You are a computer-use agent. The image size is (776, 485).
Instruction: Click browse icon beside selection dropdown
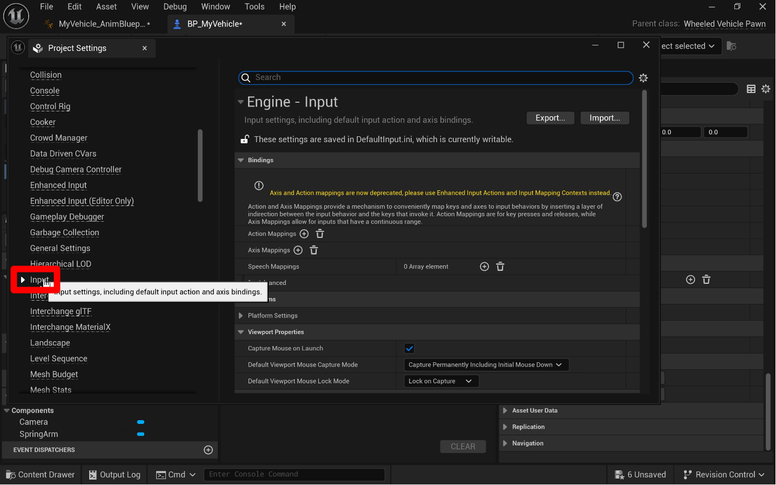pyautogui.click(x=731, y=46)
